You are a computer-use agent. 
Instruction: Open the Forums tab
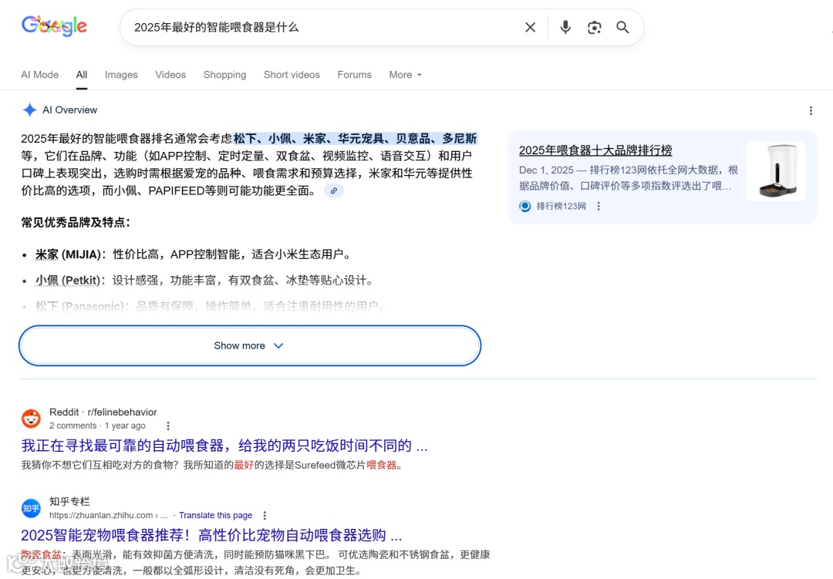(x=354, y=75)
